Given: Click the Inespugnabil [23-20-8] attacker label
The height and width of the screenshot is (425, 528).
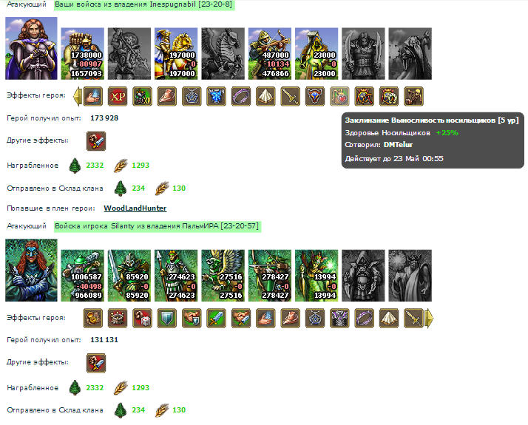Looking at the screenshot, I should click(143, 4).
